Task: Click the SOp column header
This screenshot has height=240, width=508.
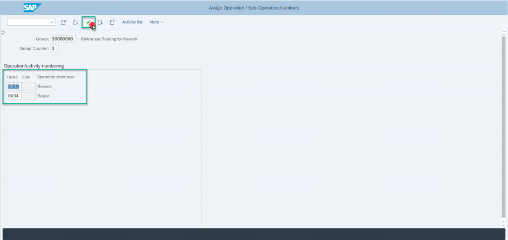Action: 26,77
